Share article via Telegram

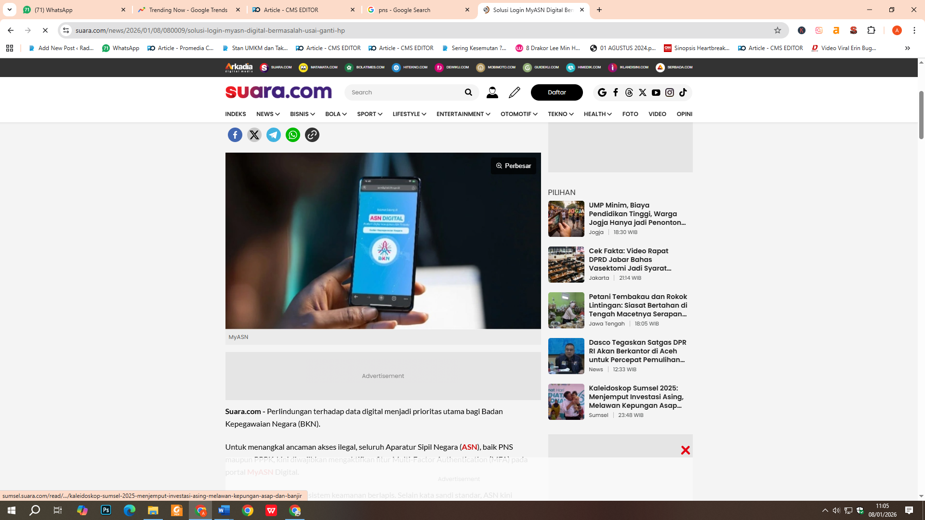(x=274, y=135)
